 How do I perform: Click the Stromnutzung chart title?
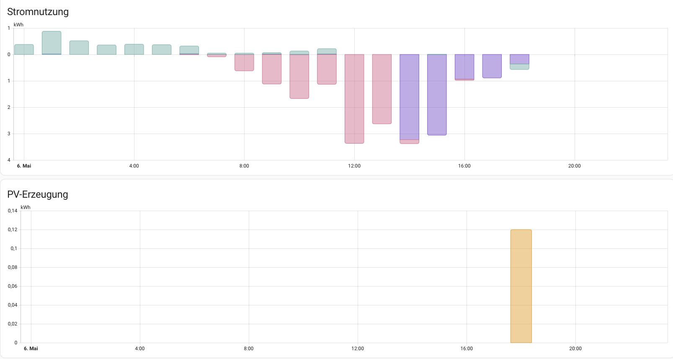(38, 12)
